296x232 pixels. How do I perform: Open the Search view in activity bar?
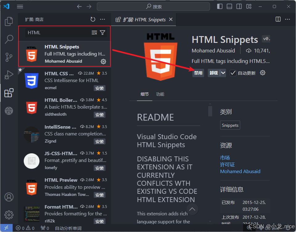pos(9,39)
